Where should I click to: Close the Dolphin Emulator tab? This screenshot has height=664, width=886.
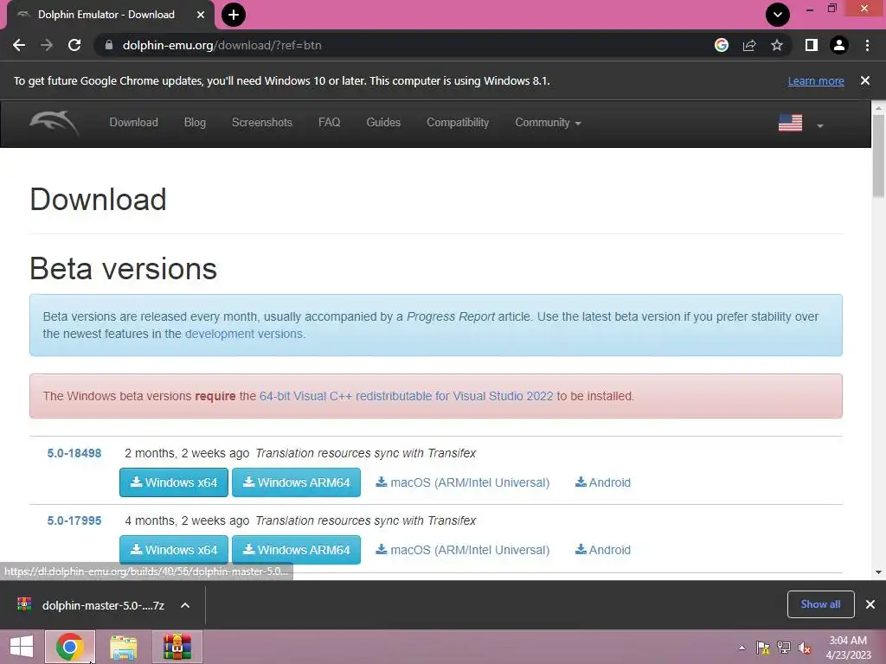pyautogui.click(x=201, y=15)
